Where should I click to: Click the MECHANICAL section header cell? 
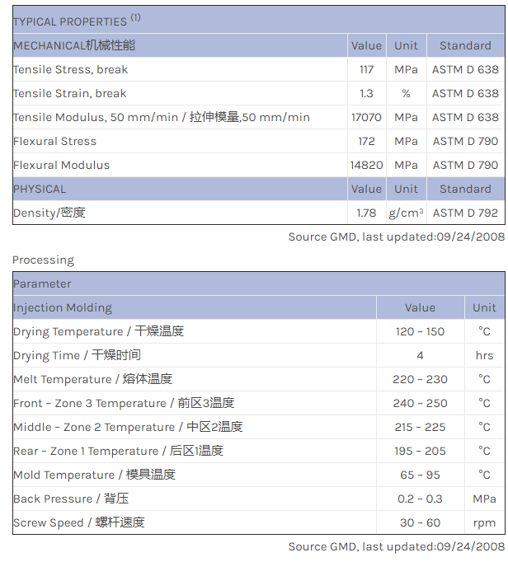pyautogui.click(x=74, y=46)
